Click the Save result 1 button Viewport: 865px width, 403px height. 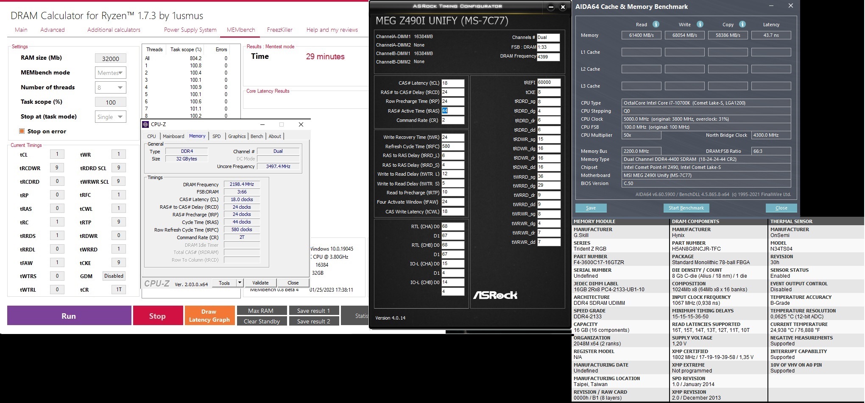(x=313, y=311)
